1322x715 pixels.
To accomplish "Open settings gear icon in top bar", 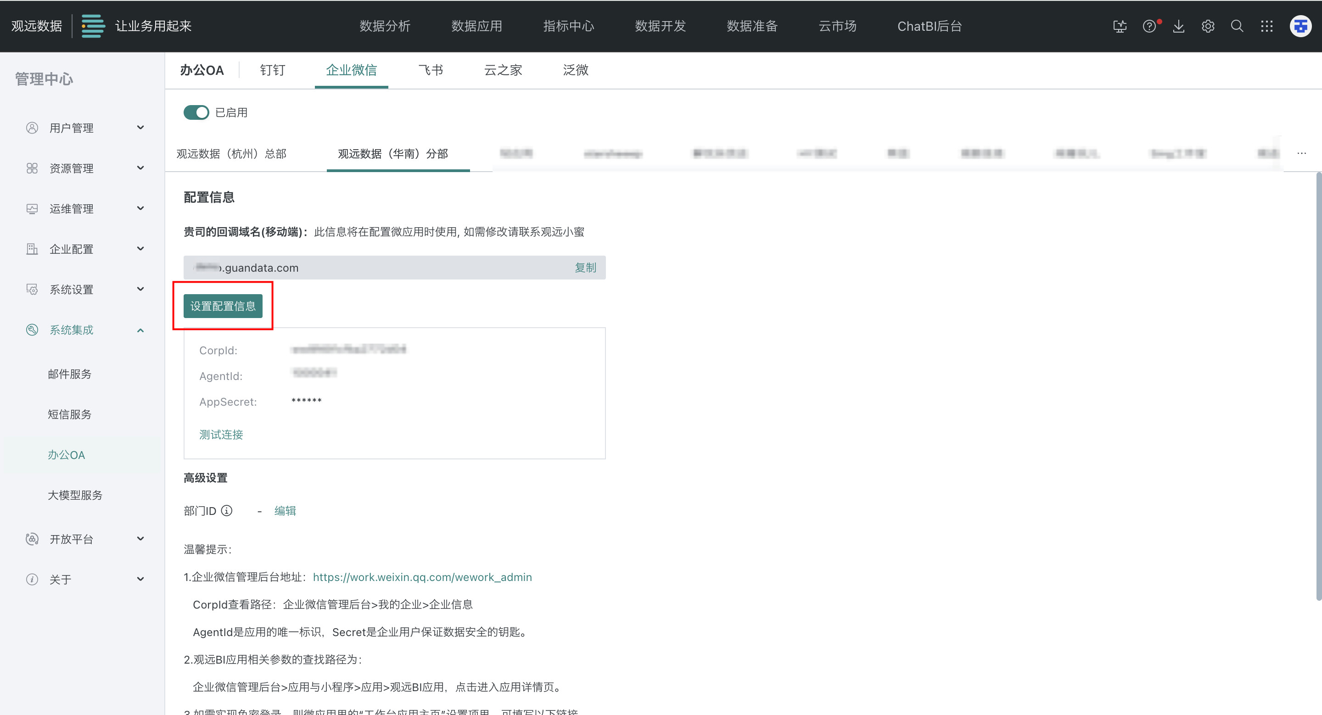I will (1208, 26).
